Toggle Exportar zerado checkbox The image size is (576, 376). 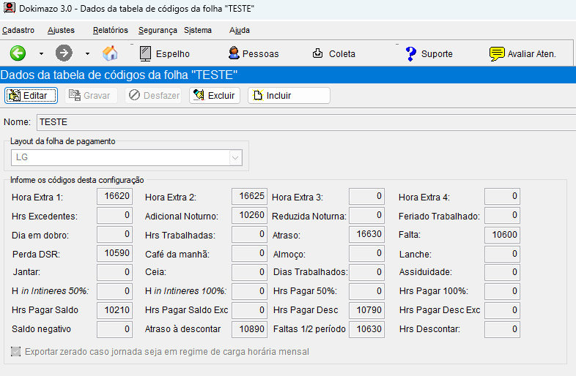pos(16,352)
